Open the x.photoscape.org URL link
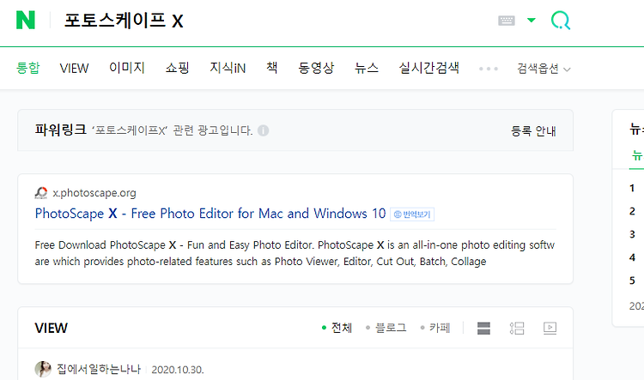The width and height of the screenshot is (644, 380). point(94,193)
